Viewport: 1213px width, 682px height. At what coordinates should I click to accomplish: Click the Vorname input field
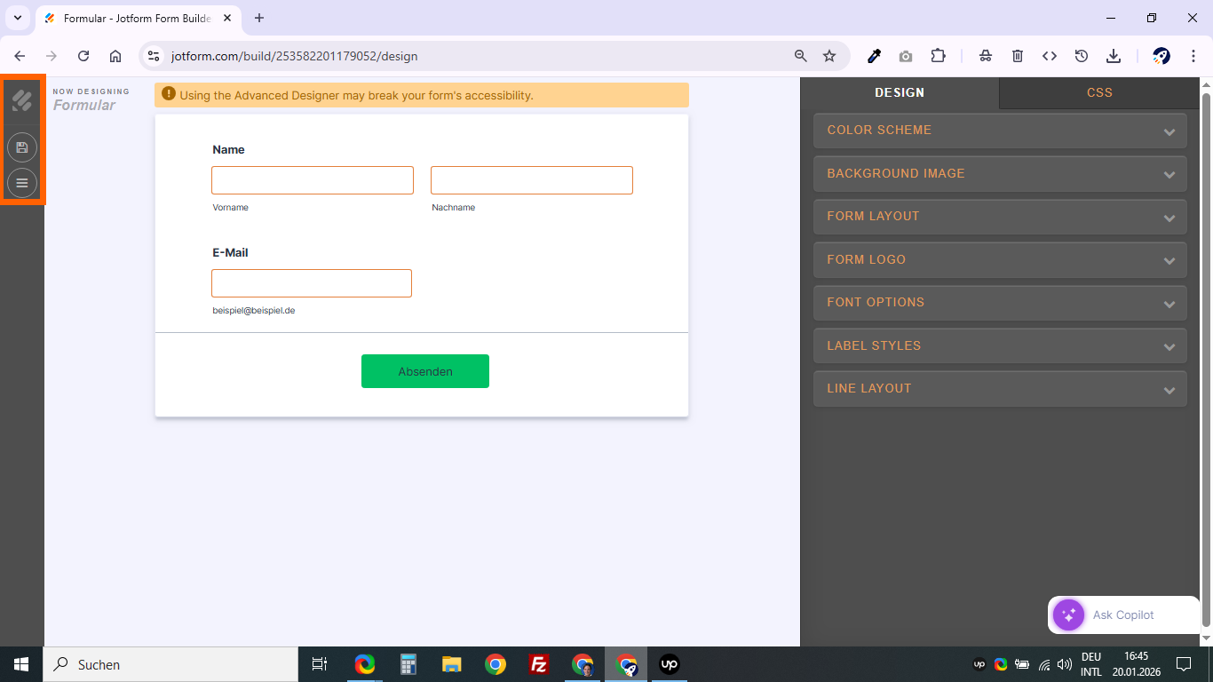(313, 180)
